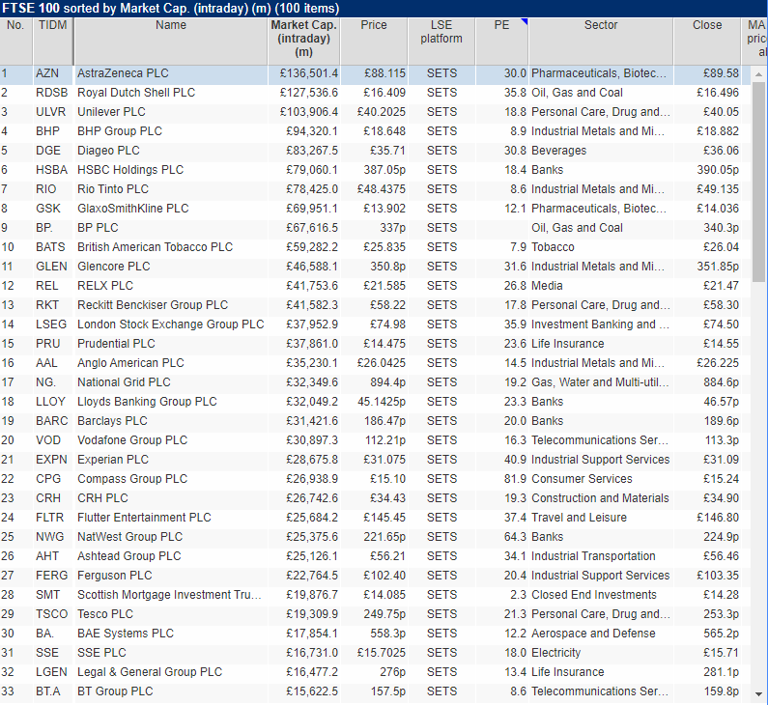Select Ashtead Group PLC

tap(128, 556)
